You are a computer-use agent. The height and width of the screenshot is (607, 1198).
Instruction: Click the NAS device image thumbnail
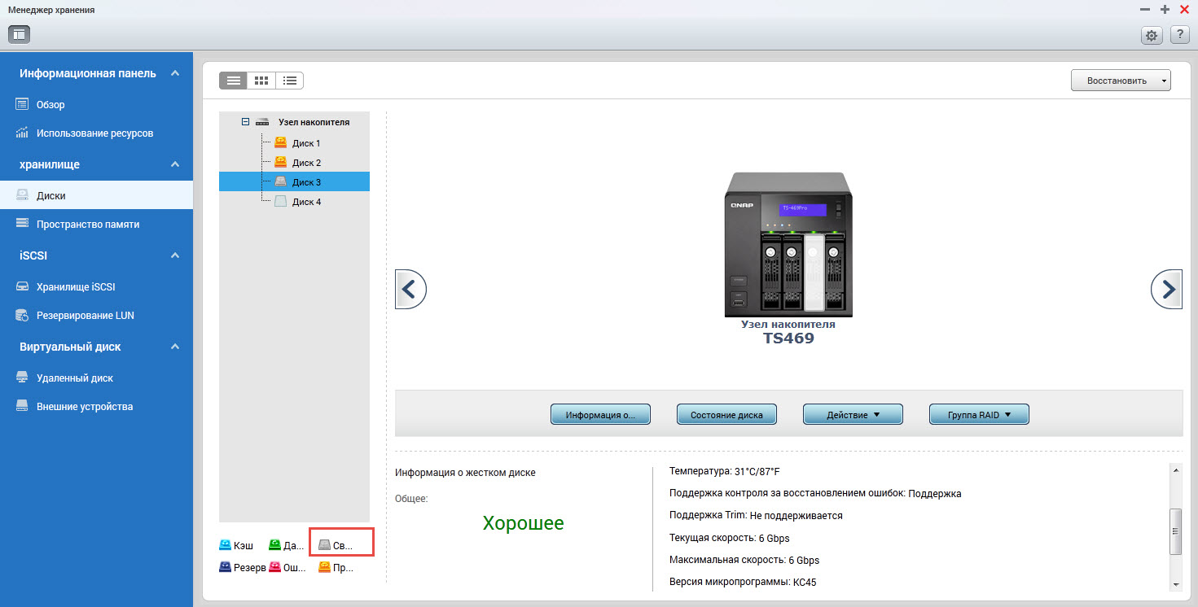click(788, 244)
